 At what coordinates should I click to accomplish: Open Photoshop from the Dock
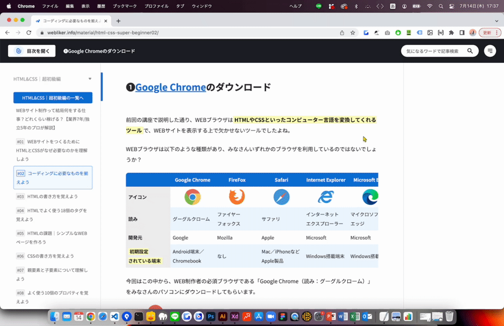pos(211,317)
